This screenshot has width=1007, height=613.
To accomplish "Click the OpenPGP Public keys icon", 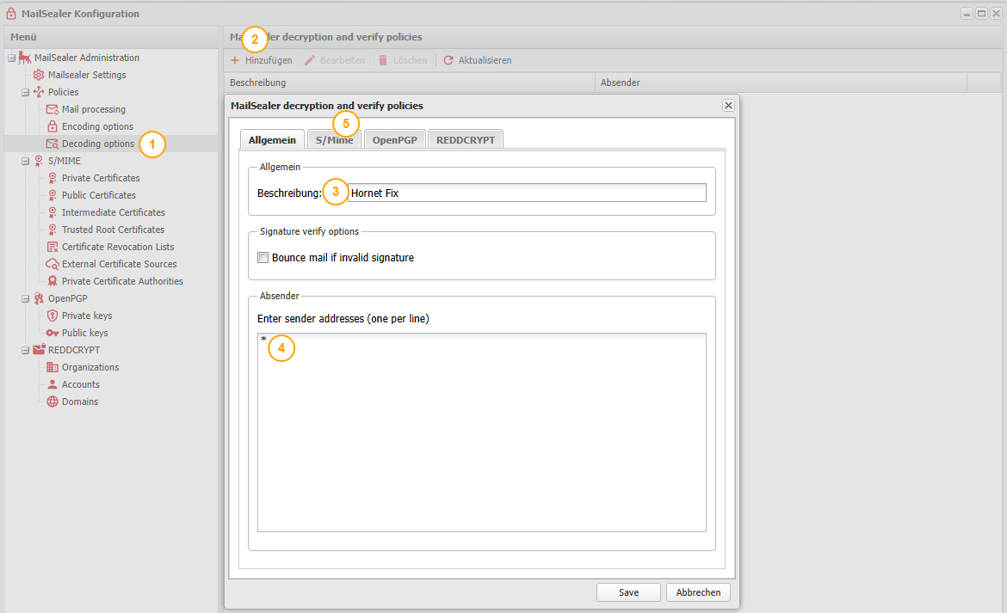I will coord(53,333).
